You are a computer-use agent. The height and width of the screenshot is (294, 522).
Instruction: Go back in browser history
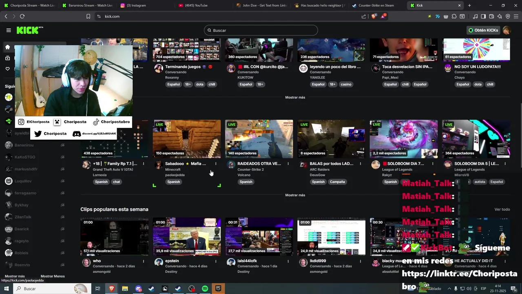pos(6,16)
